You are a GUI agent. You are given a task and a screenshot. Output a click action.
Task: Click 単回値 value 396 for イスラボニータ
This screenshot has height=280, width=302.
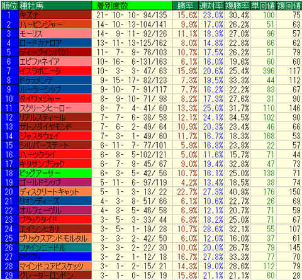pyautogui.click(x=269, y=71)
